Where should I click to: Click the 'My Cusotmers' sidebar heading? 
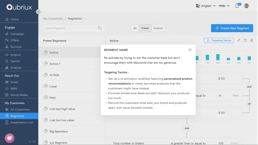coord(15,103)
